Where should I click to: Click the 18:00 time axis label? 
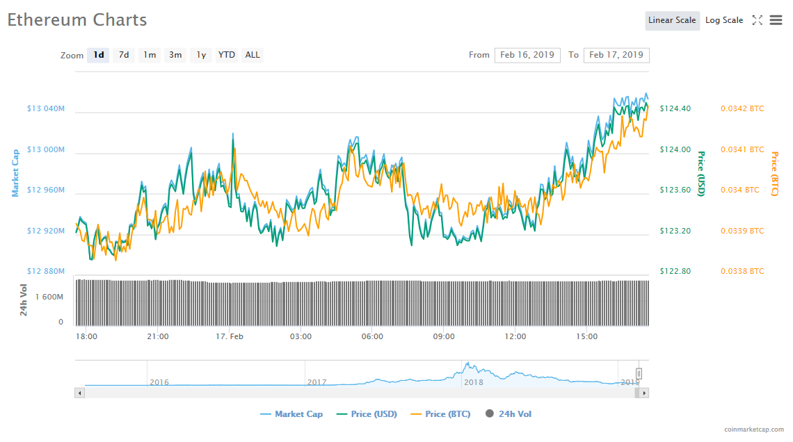click(x=86, y=336)
